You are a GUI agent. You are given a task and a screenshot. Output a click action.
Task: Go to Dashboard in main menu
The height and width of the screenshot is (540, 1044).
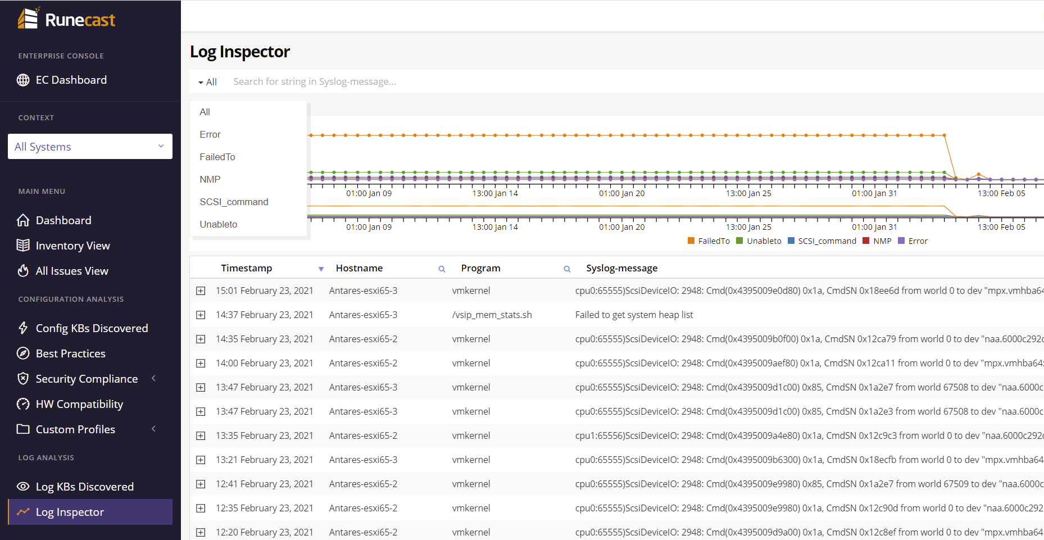63,220
